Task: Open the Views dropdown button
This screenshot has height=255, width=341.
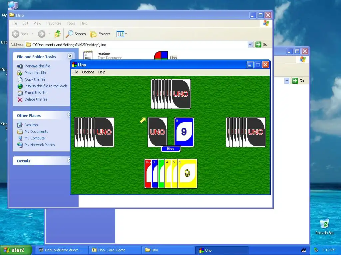Action: (x=122, y=34)
